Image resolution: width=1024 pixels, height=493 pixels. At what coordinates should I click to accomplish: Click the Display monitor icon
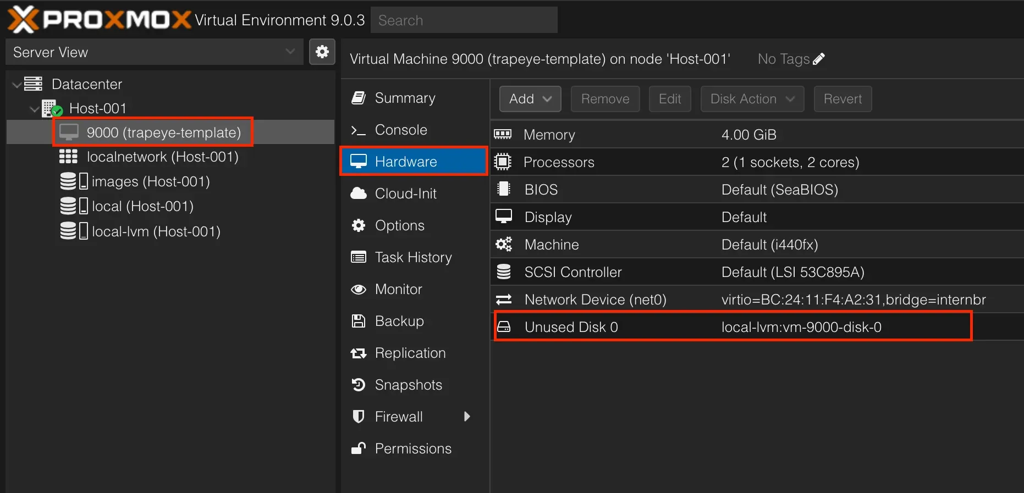(x=503, y=216)
